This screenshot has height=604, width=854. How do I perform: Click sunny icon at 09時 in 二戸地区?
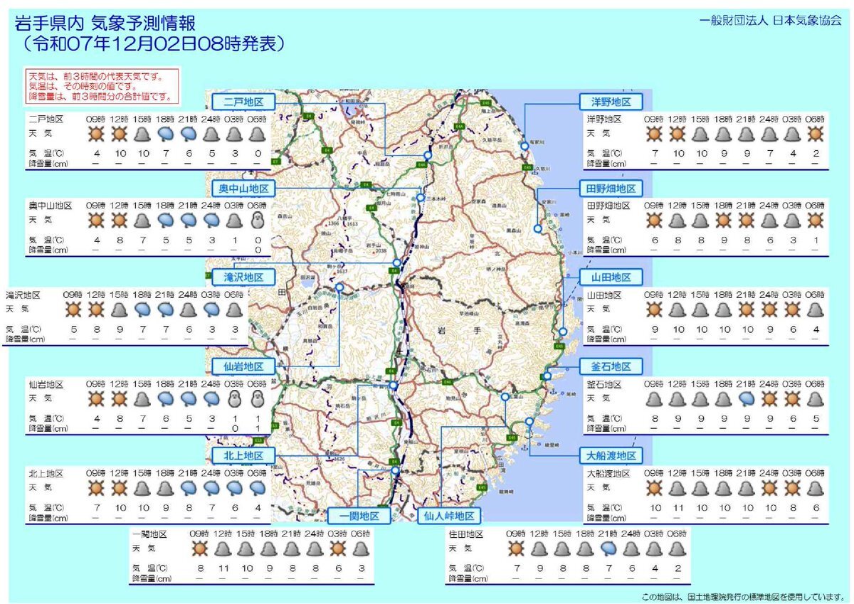pyautogui.click(x=96, y=133)
